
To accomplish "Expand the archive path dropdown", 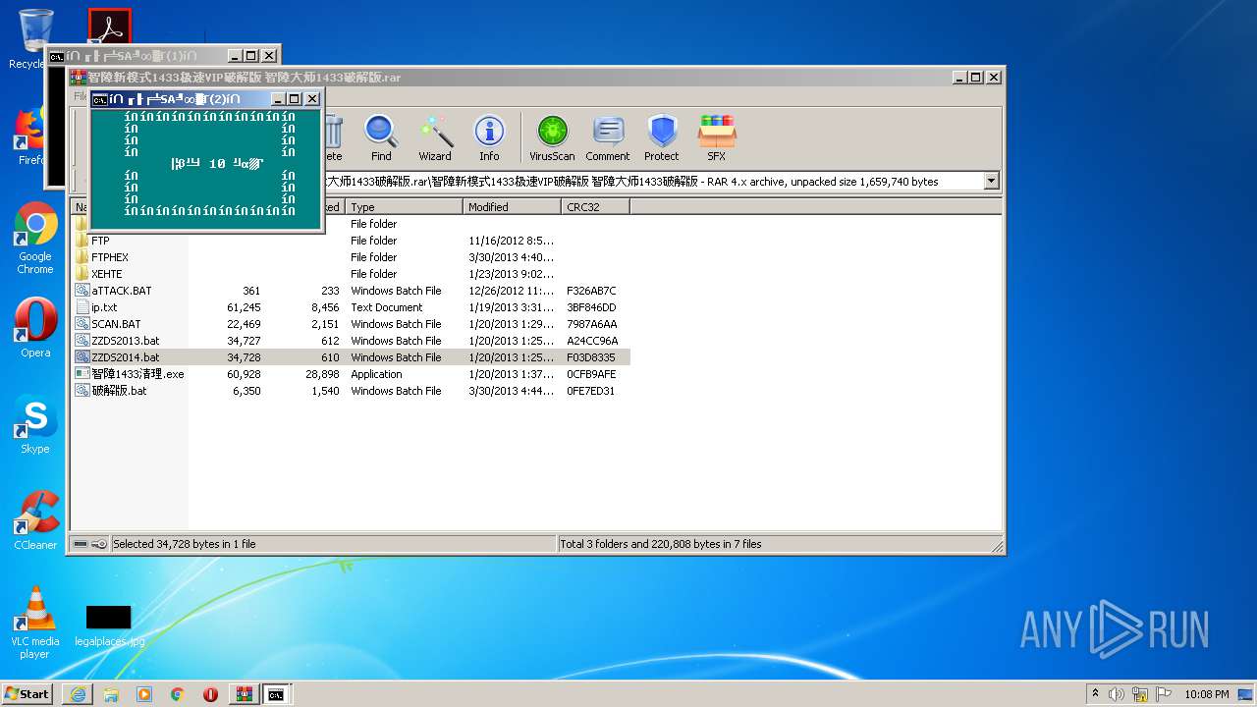I will [x=991, y=181].
